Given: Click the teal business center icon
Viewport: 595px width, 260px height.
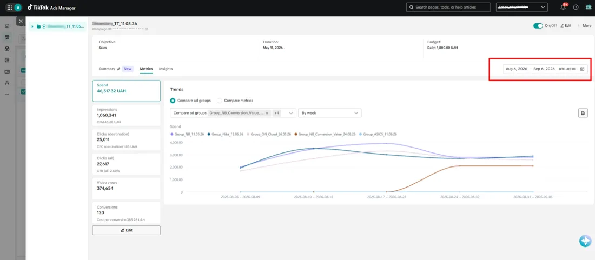Looking at the screenshot, I should 588,7.
